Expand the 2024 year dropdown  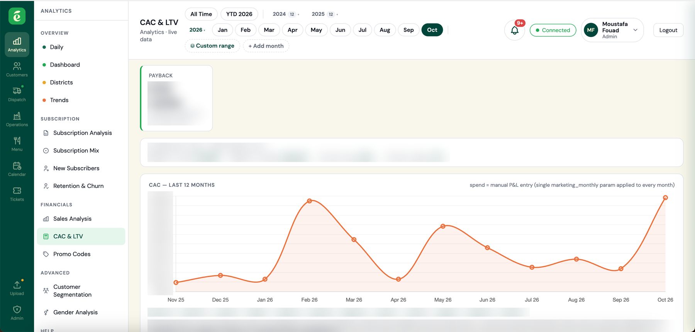click(286, 14)
